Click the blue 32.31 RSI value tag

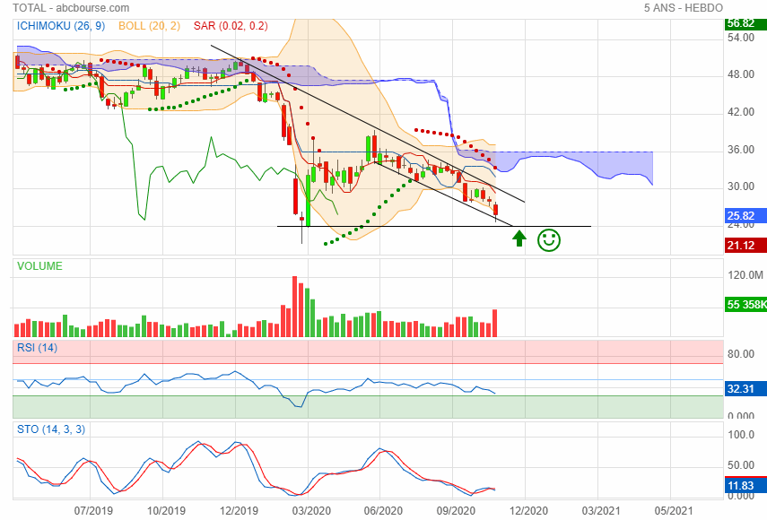tap(745, 389)
